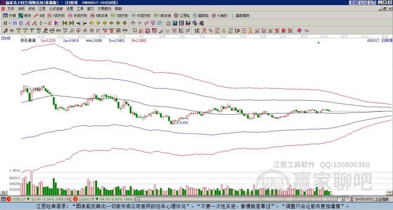393x210 pixels.
Task: Open the P数字表 tool
Action: [x=99, y=15]
